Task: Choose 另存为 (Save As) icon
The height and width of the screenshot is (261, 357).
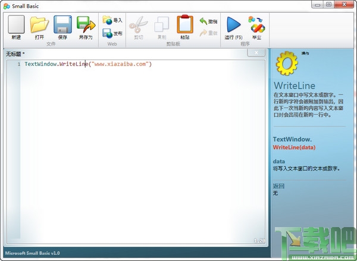Action: coord(86,24)
